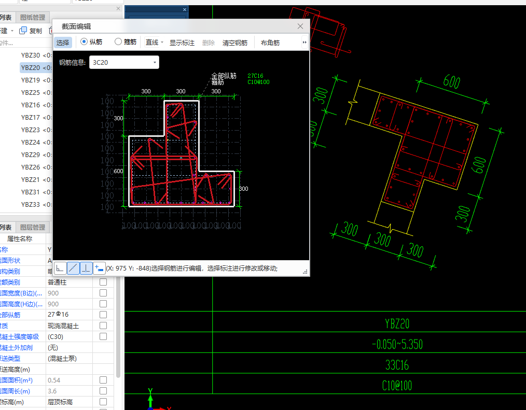Click the (混凝土泵) value cell
This screenshot has height=410, width=526.
(x=70, y=358)
